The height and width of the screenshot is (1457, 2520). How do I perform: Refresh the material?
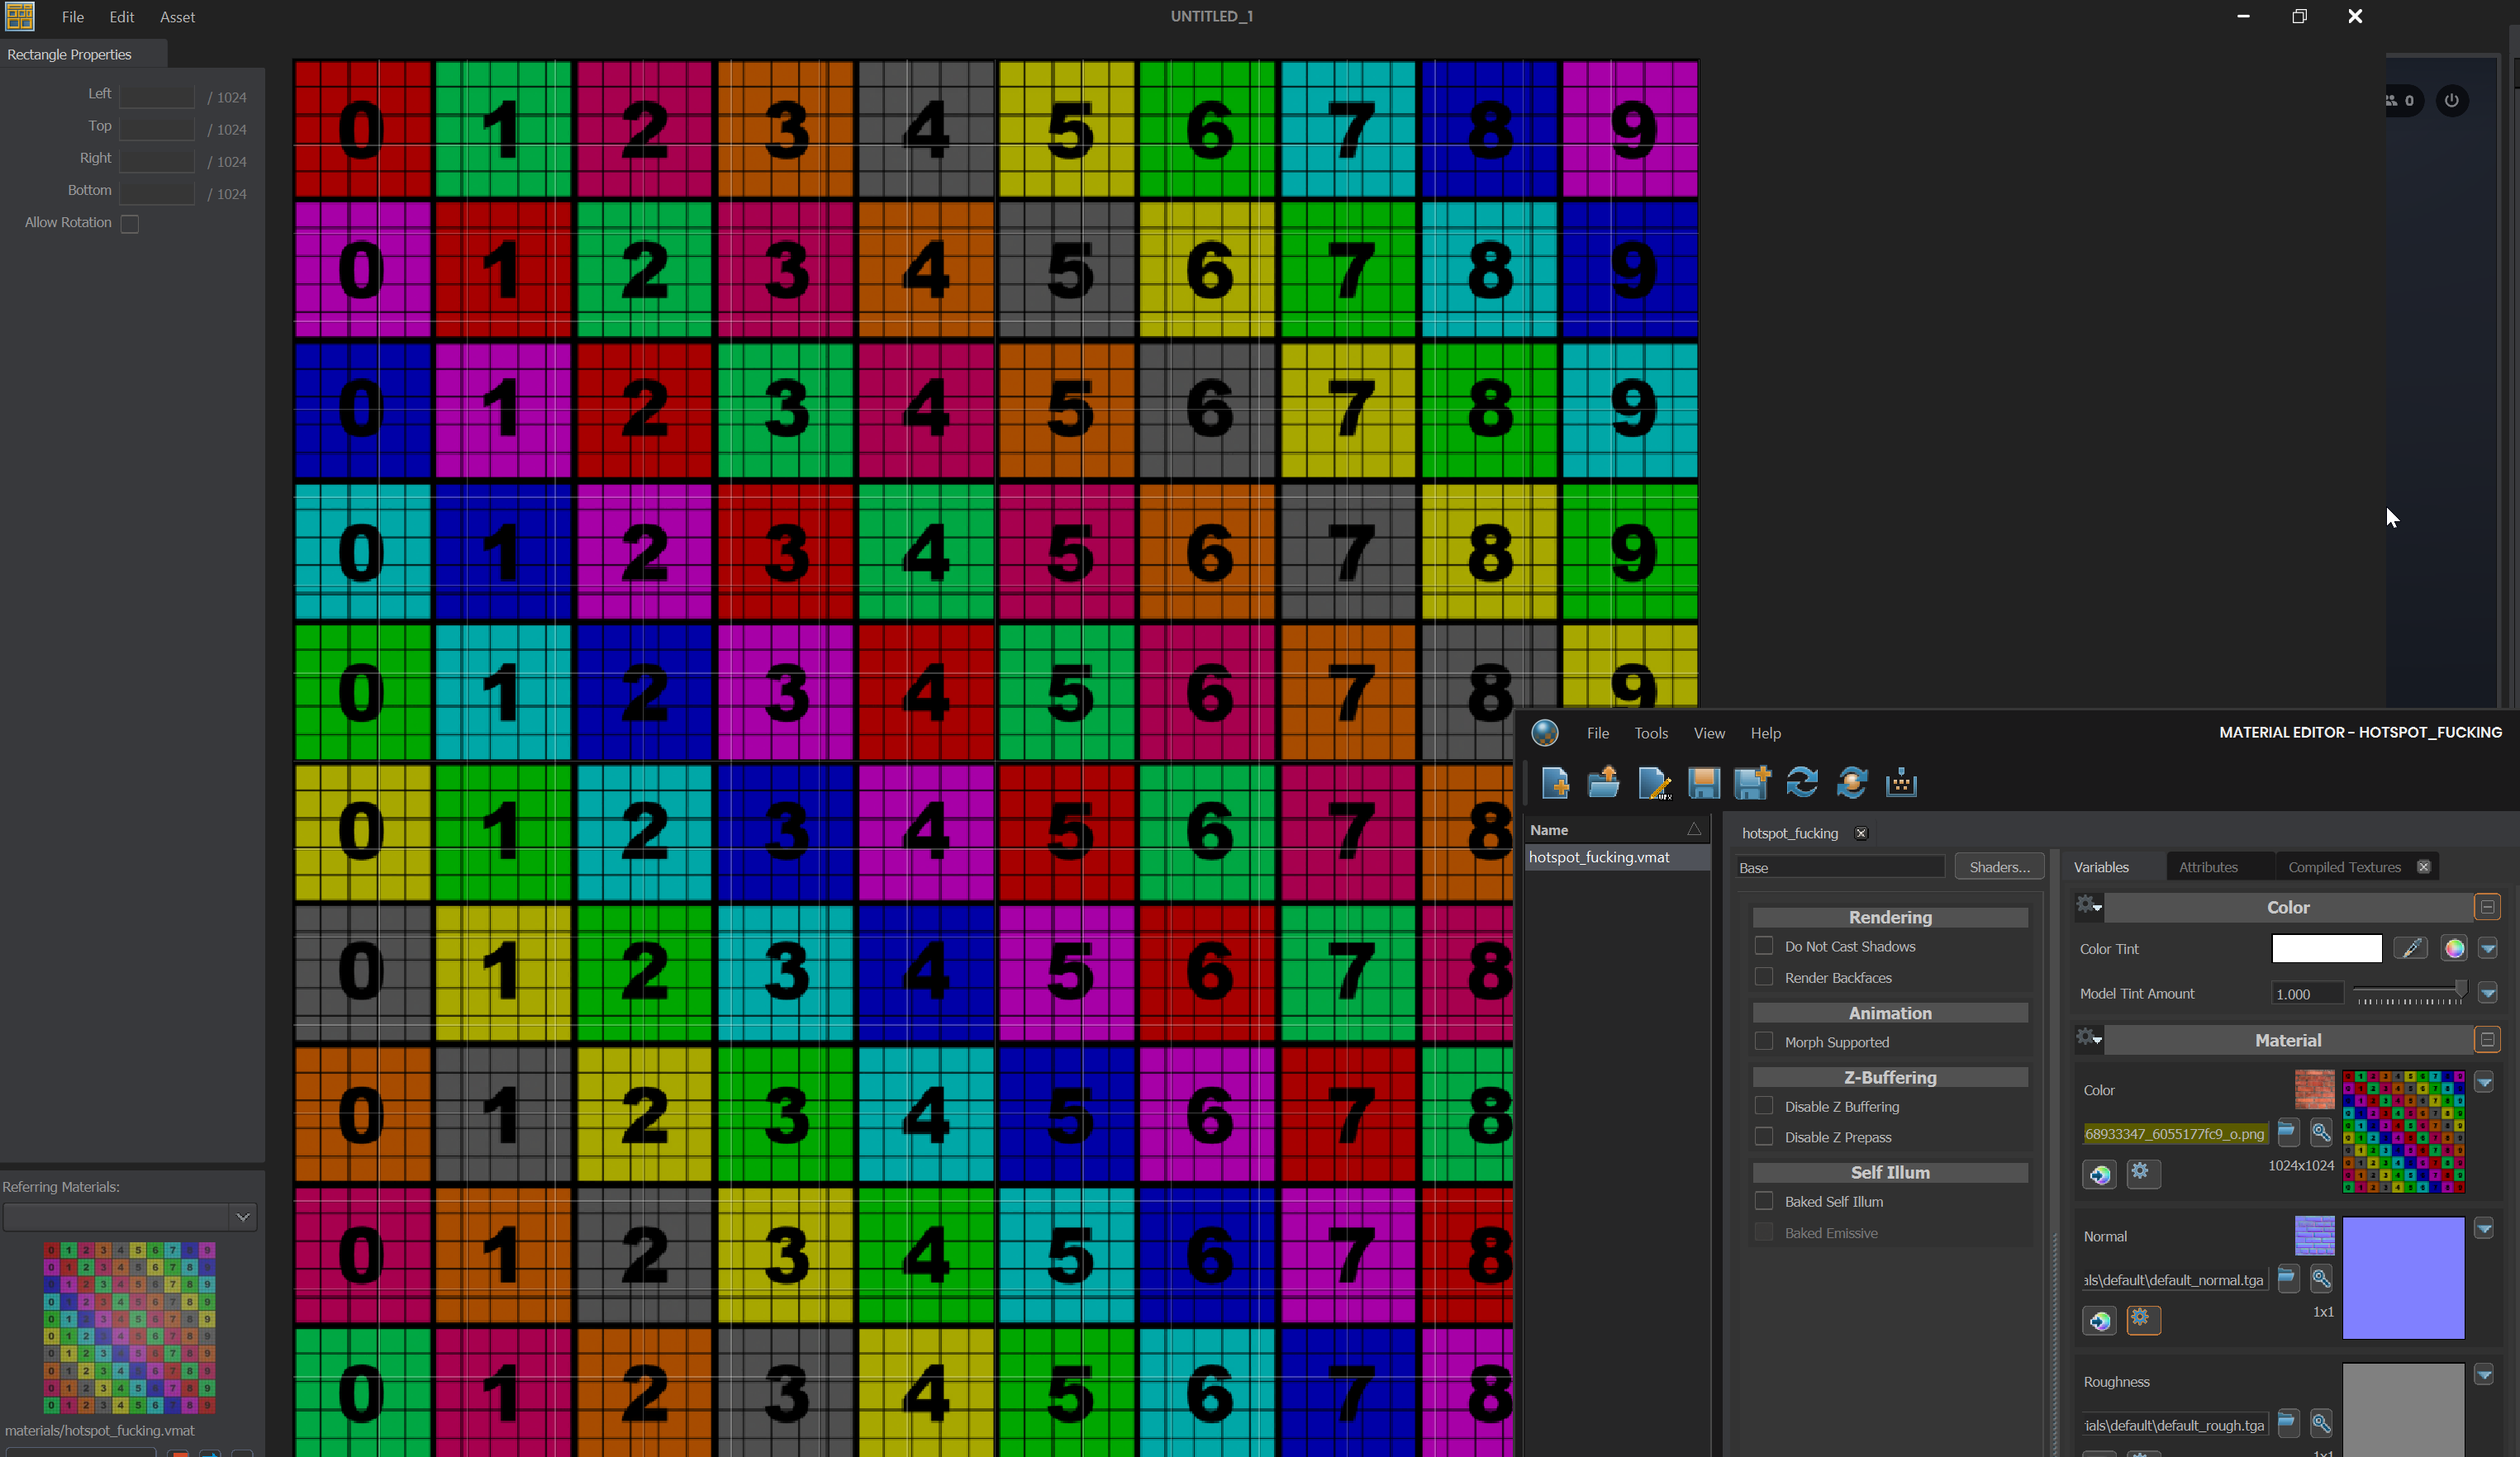[1802, 784]
